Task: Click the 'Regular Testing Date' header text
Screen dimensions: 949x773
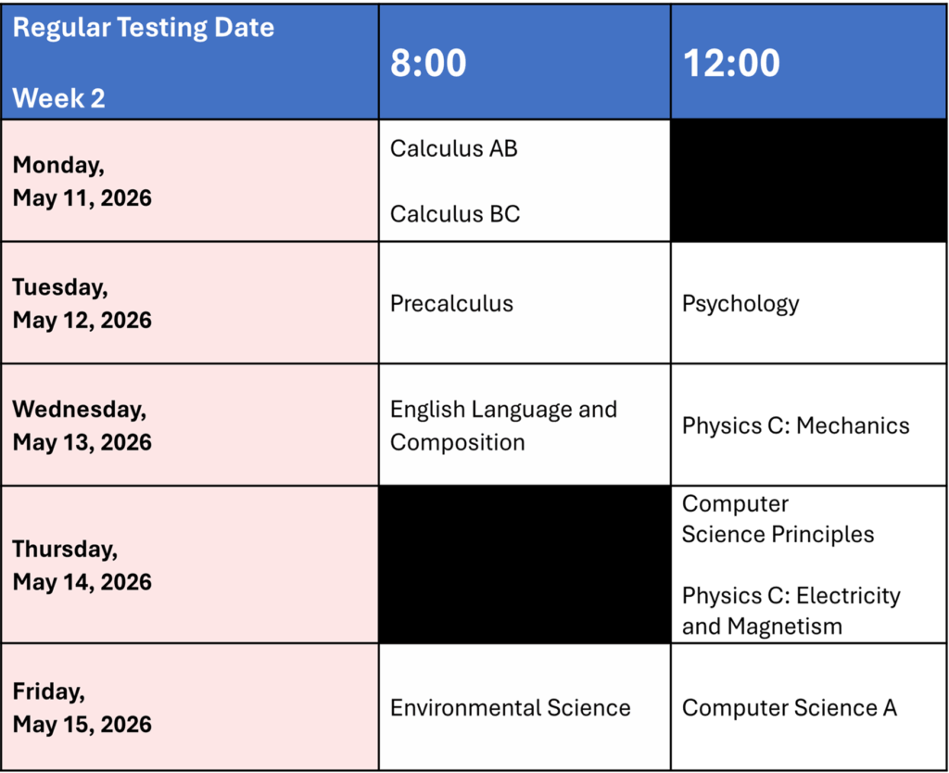Action: (x=144, y=28)
